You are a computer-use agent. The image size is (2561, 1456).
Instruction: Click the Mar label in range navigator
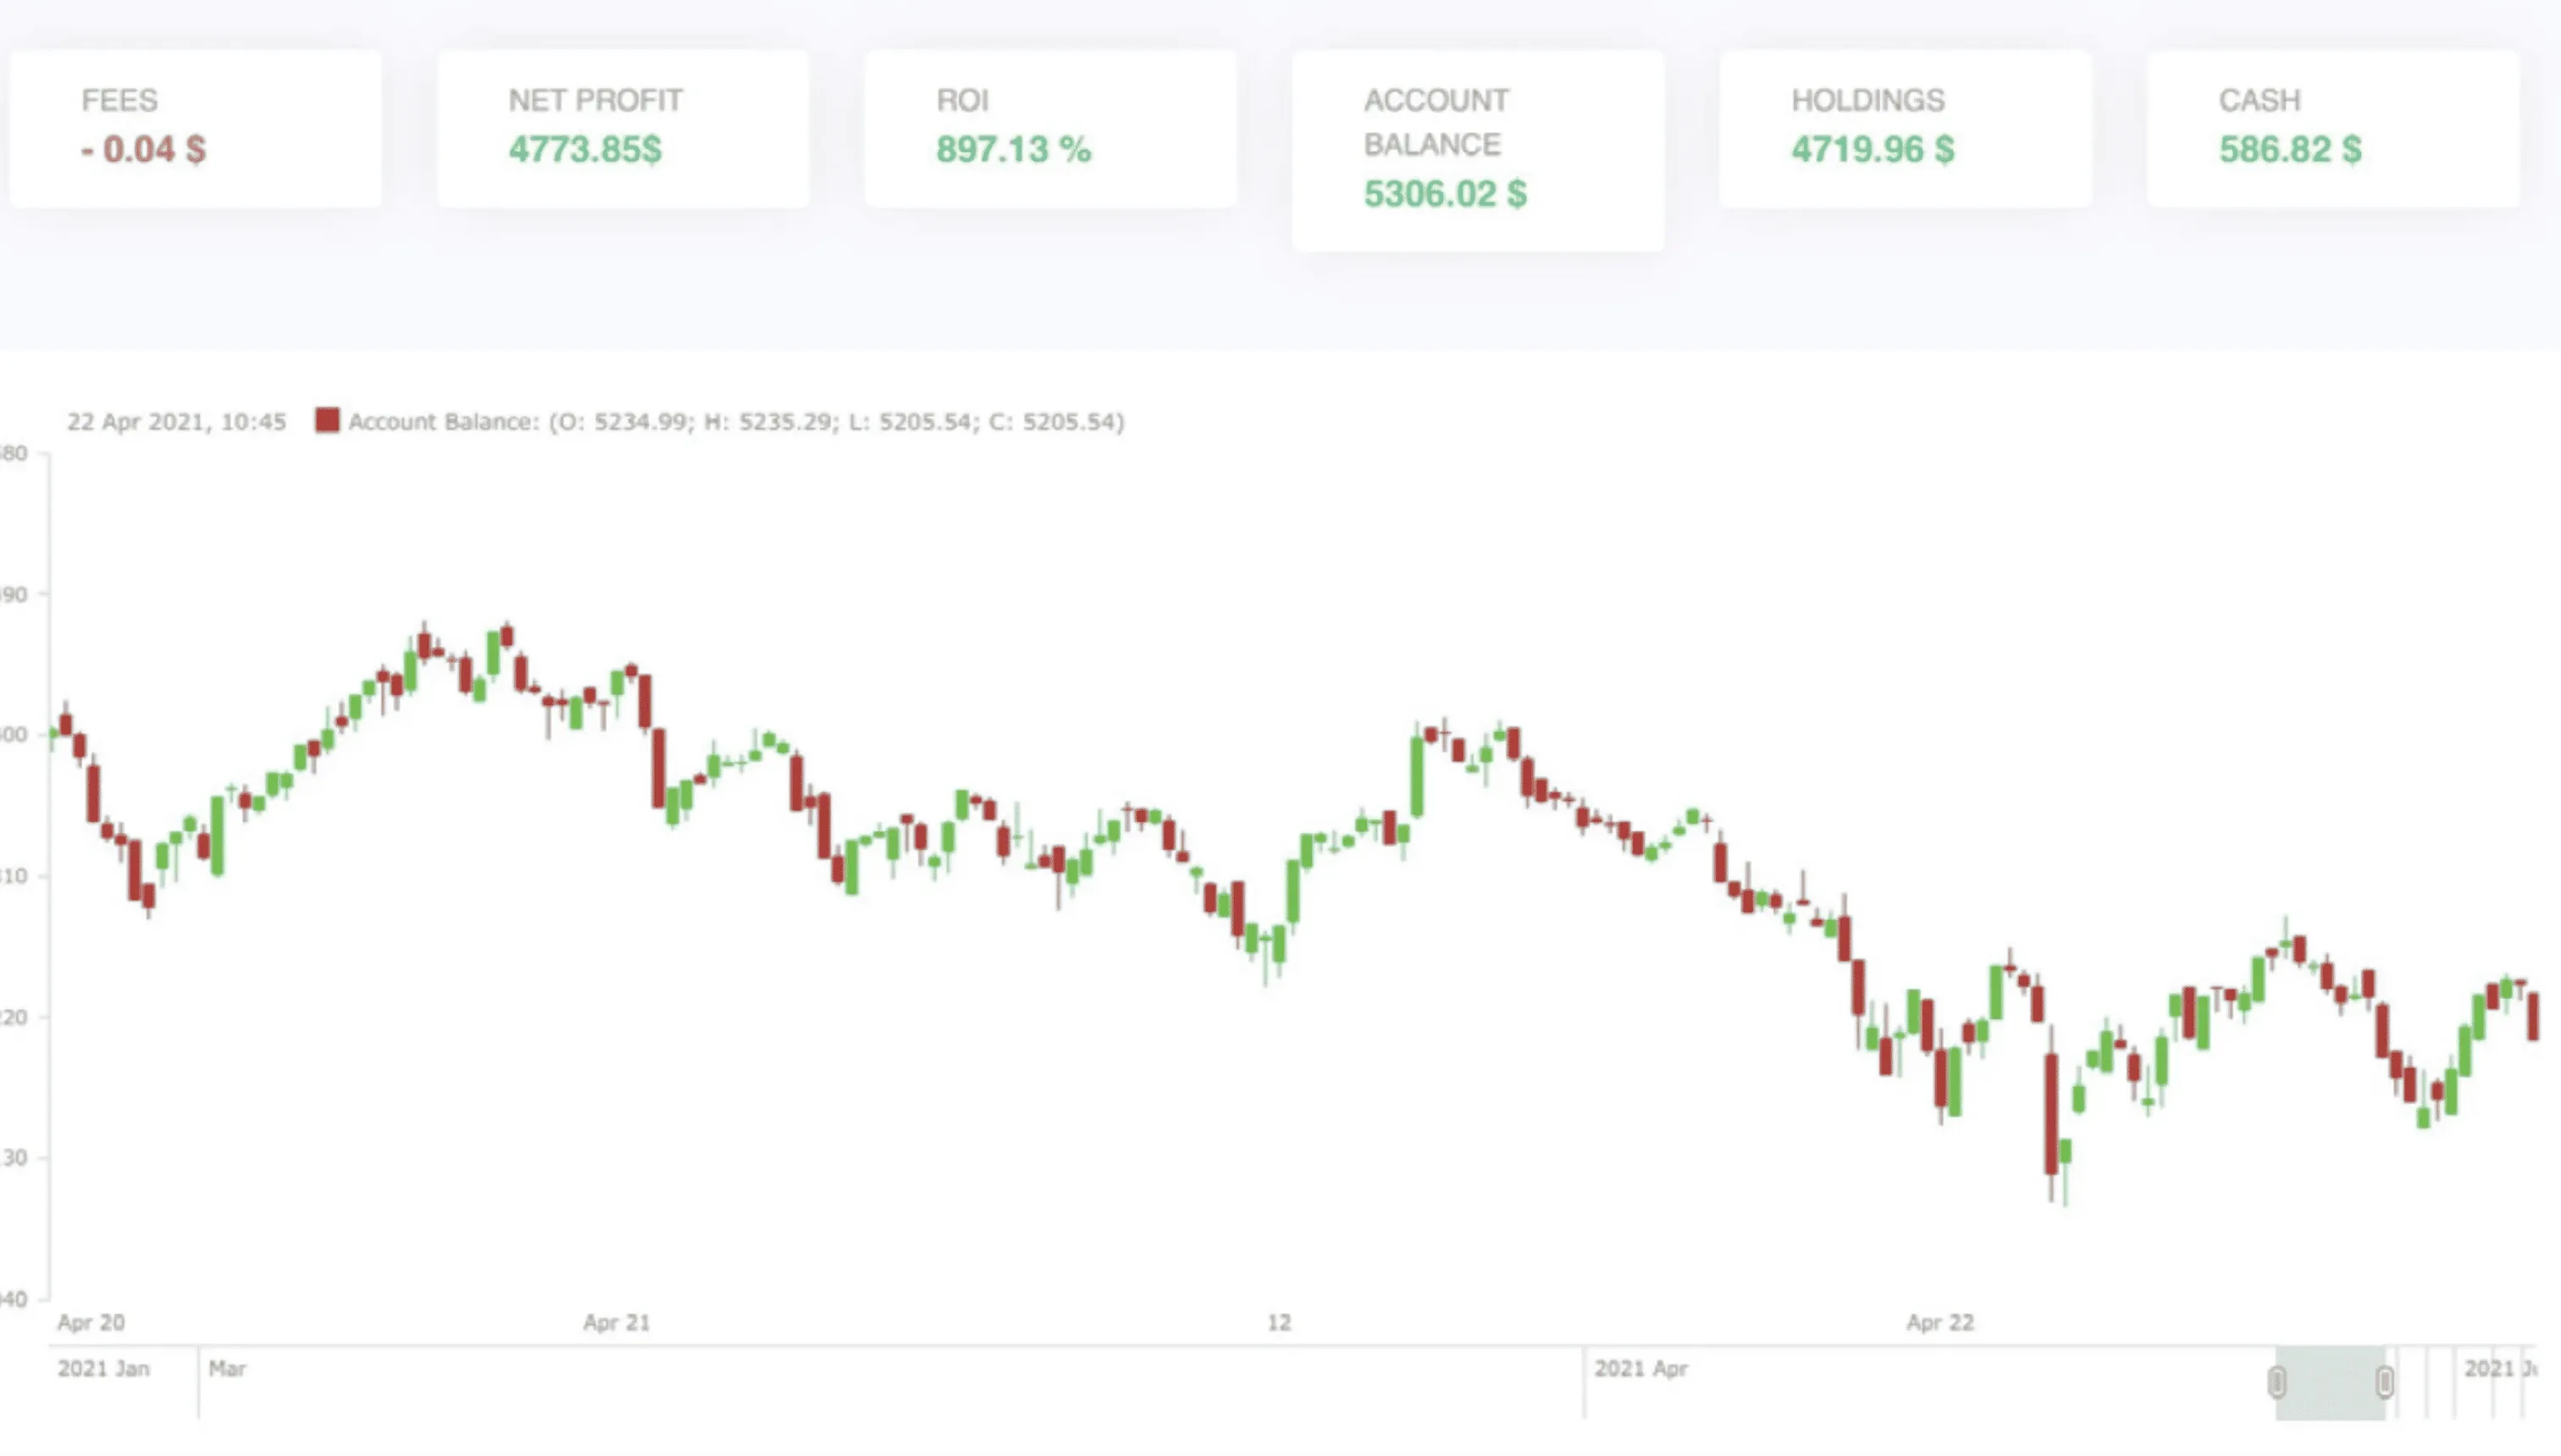(x=227, y=1368)
